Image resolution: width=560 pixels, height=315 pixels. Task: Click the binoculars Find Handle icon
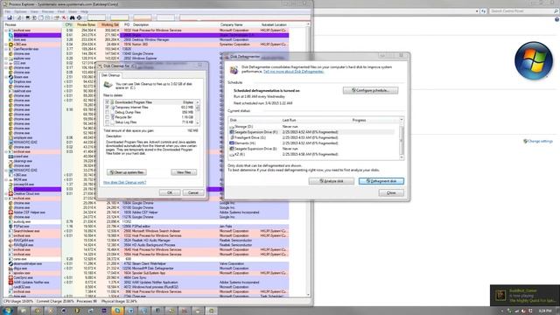pos(72,17)
